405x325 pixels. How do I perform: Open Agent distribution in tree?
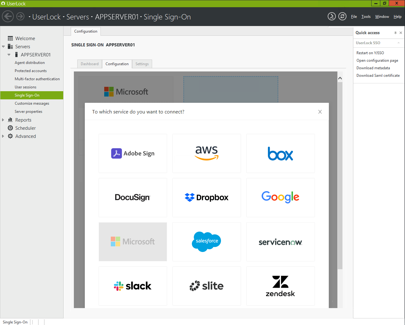click(30, 63)
